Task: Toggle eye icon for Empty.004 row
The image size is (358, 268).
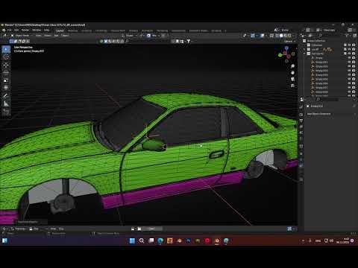Action: 349,74
